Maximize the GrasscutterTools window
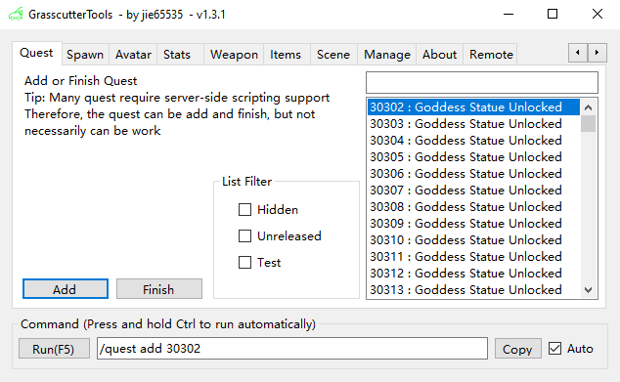This screenshot has width=620, height=382. 553,15
